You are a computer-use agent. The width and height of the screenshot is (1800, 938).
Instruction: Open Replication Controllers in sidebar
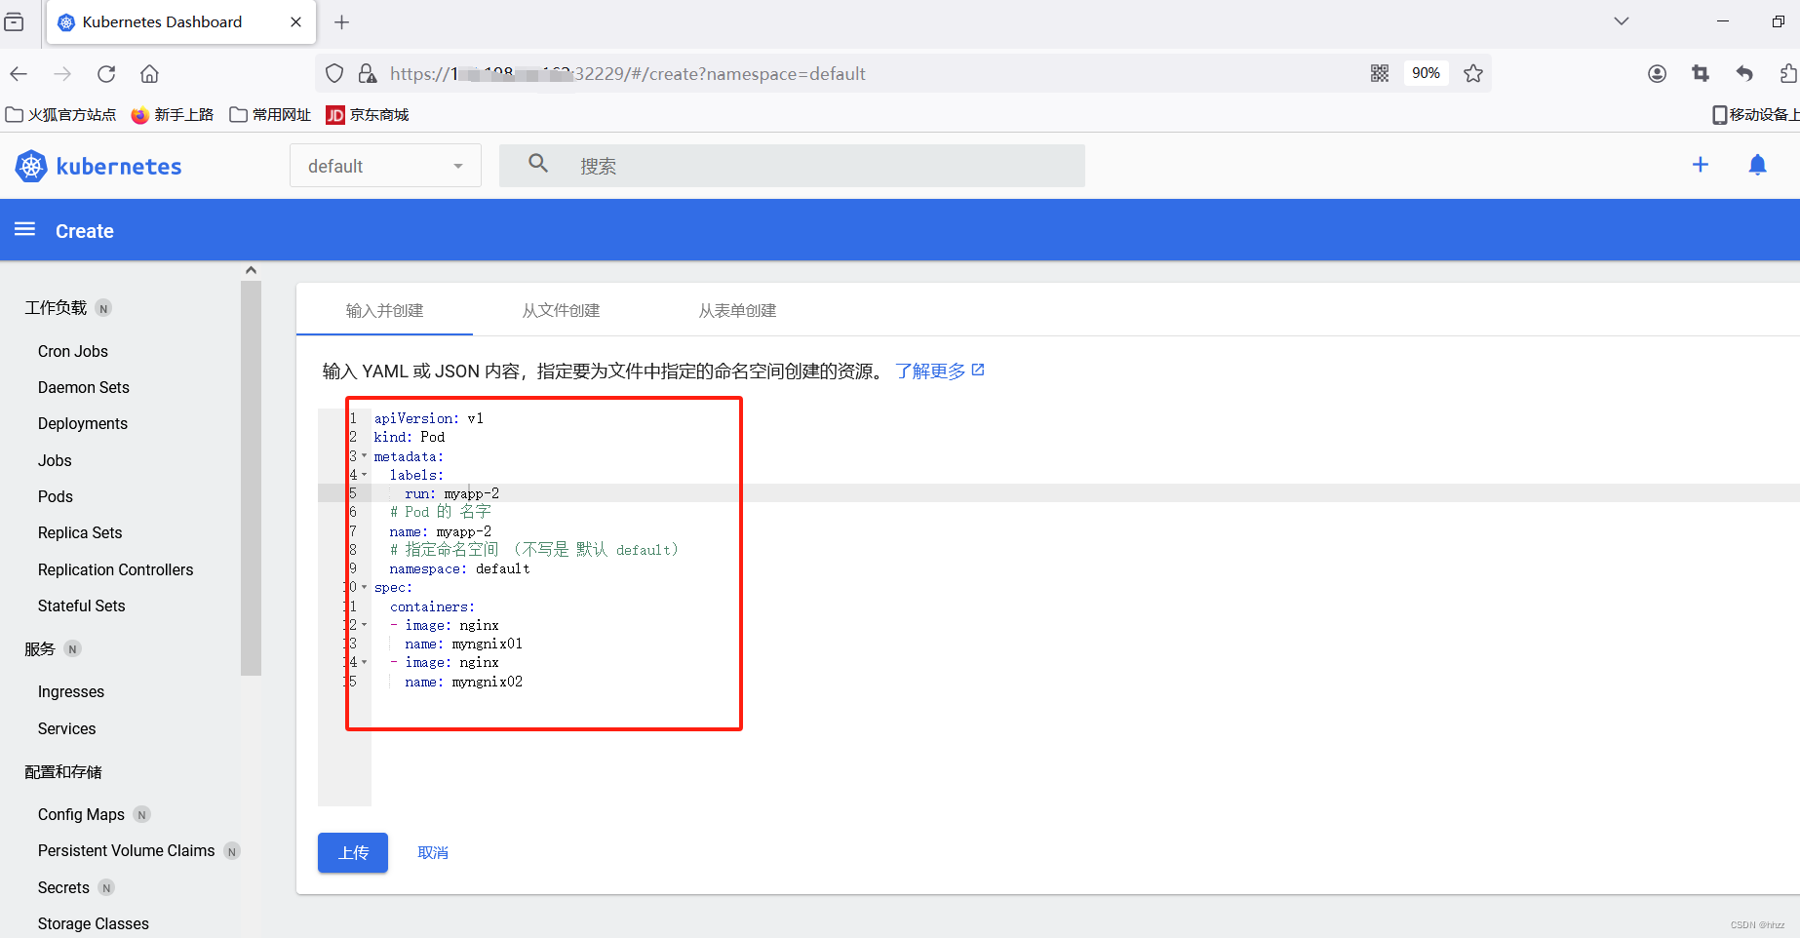coord(116,569)
